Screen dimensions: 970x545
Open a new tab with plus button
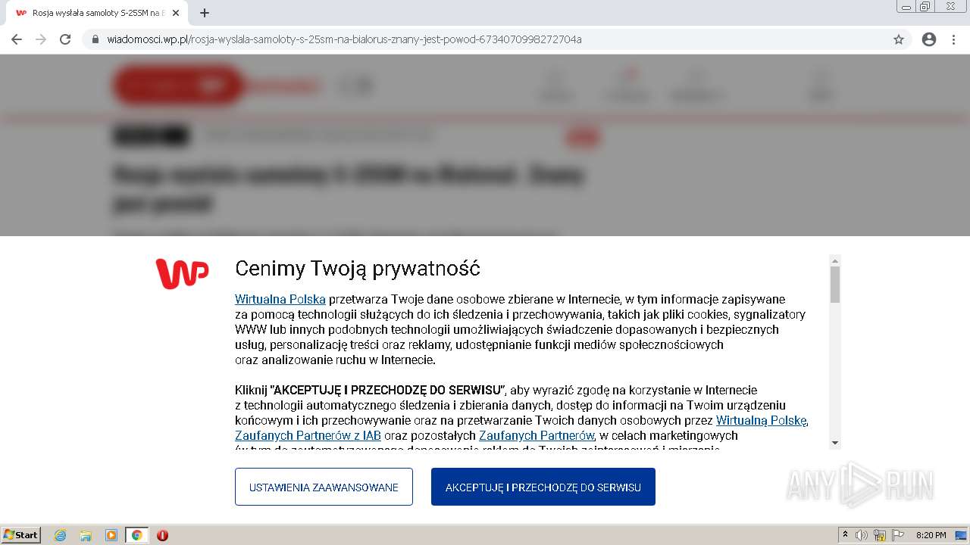(205, 13)
